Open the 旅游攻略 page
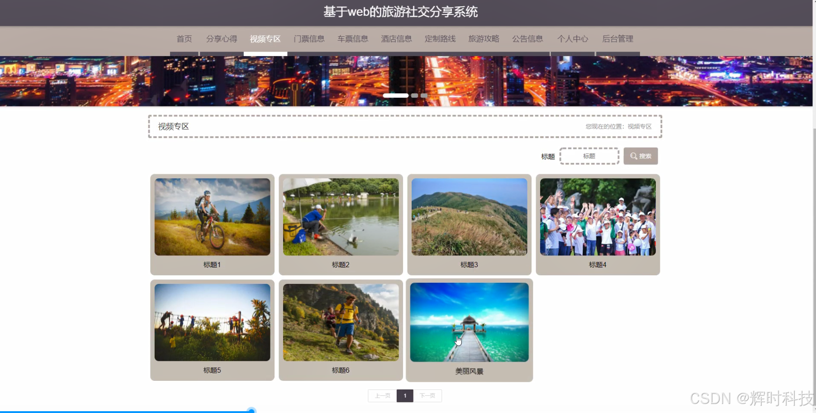Image resolution: width=816 pixels, height=413 pixels. [x=483, y=39]
